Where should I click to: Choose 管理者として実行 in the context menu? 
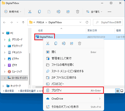(74, 58)
